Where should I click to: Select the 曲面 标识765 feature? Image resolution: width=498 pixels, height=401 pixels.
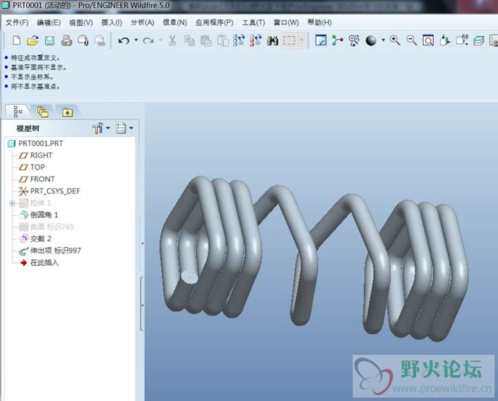coord(52,227)
